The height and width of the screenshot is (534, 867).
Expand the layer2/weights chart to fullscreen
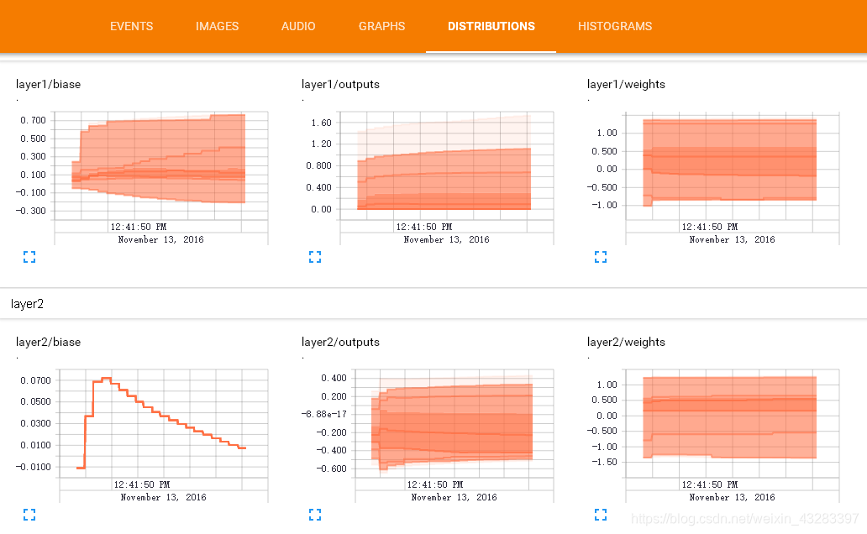601,515
